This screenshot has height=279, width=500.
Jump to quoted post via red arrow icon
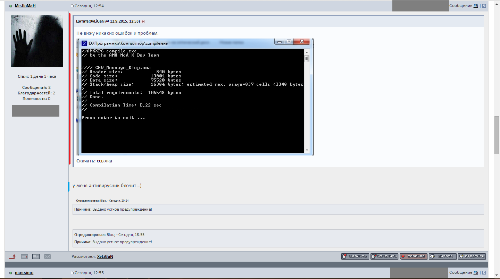click(x=143, y=22)
